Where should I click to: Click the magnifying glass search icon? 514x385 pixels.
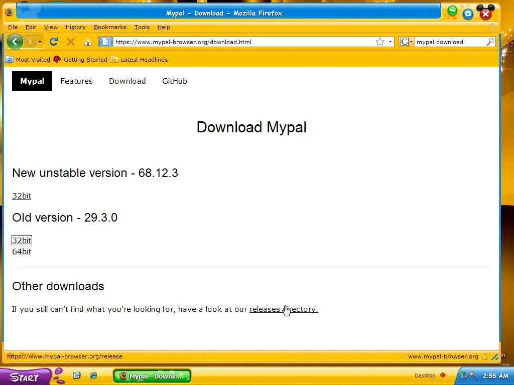[x=490, y=42]
